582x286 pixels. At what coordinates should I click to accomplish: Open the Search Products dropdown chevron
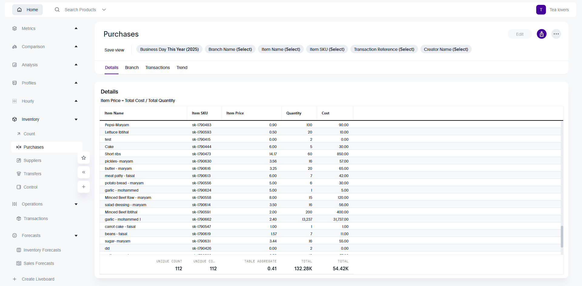(x=104, y=10)
